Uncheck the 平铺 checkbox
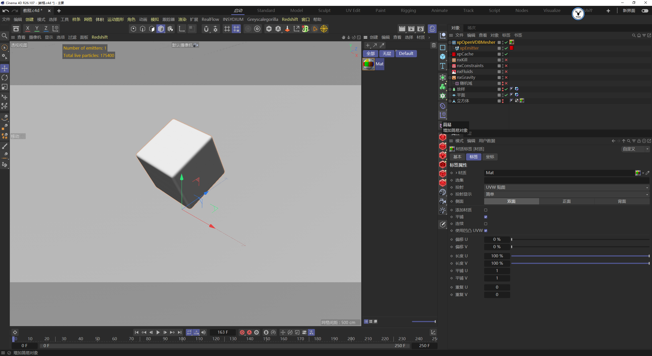652x356 pixels. point(486,217)
